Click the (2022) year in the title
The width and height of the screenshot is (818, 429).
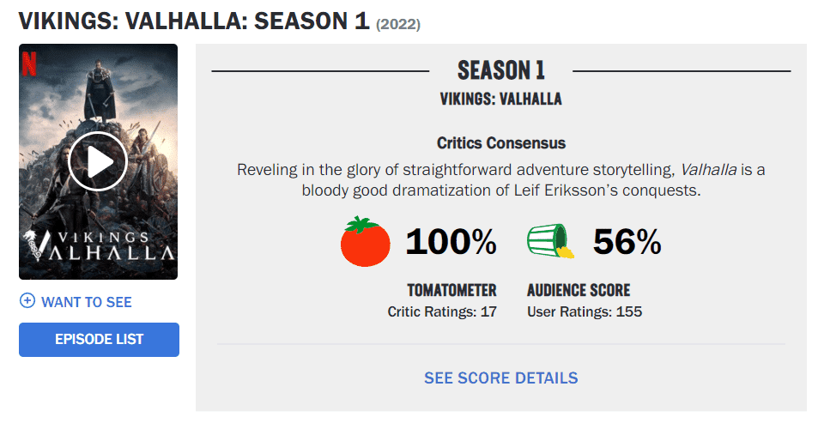tap(398, 24)
